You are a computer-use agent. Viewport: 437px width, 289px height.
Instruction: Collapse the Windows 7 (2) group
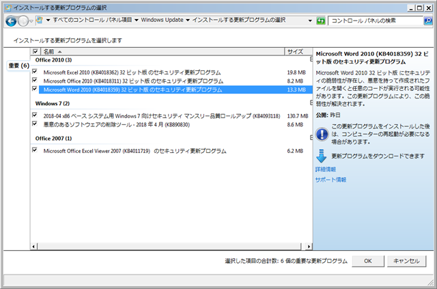pyautogui.click(x=311, y=103)
